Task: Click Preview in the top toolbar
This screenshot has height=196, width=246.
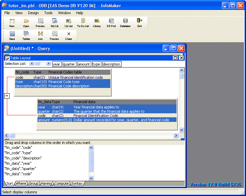Action: (40, 23)
